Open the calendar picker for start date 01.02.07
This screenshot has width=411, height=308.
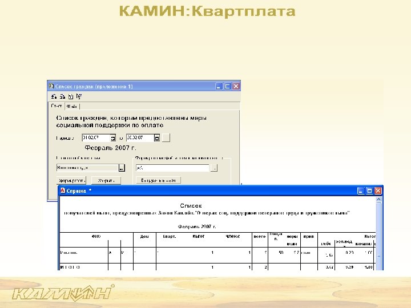coord(112,138)
